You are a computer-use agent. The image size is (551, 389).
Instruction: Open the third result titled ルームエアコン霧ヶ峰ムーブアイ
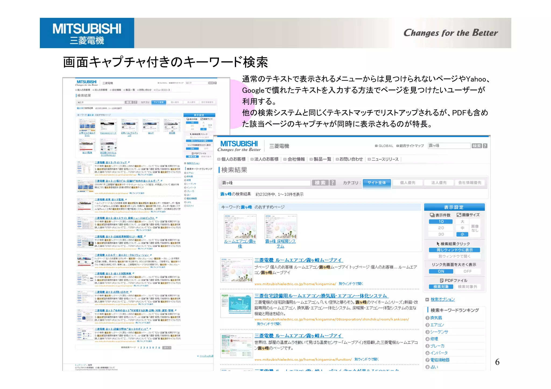[299, 336]
